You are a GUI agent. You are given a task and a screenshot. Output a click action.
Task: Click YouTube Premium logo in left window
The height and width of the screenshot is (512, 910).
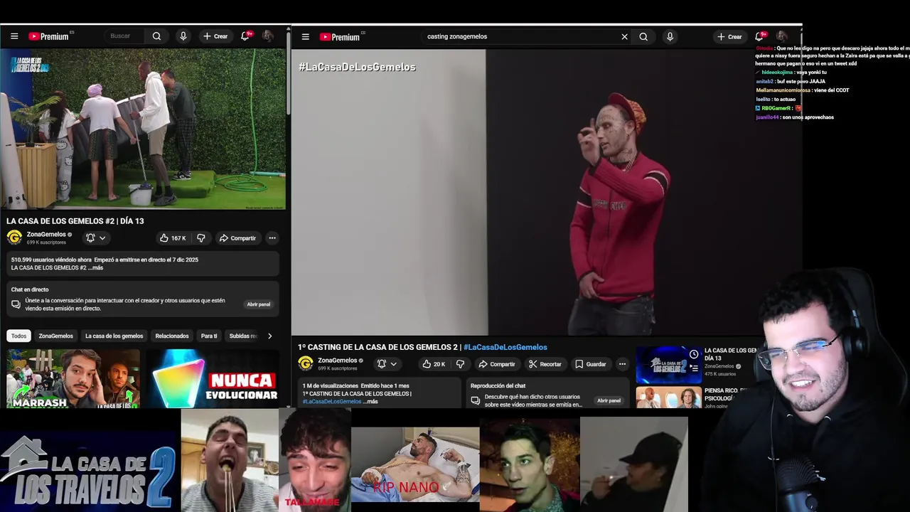pyautogui.click(x=50, y=36)
